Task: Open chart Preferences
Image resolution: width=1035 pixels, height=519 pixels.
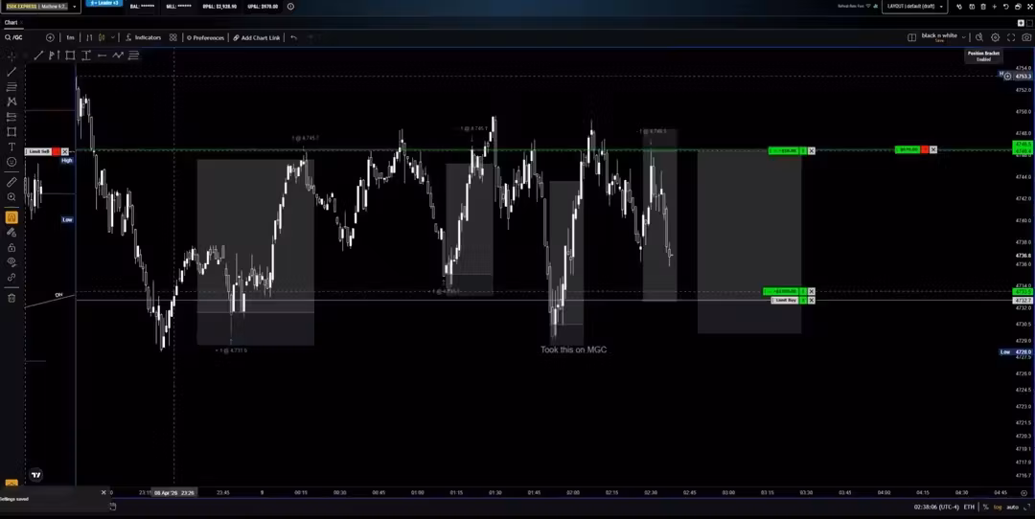Action: click(x=205, y=37)
